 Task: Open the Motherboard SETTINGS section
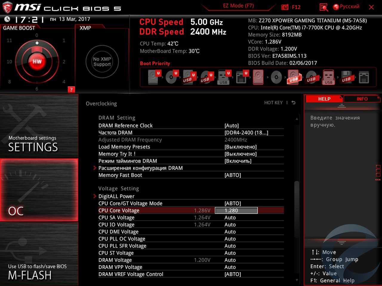click(39, 127)
